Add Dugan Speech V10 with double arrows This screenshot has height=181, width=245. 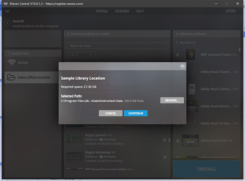tap(165, 140)
